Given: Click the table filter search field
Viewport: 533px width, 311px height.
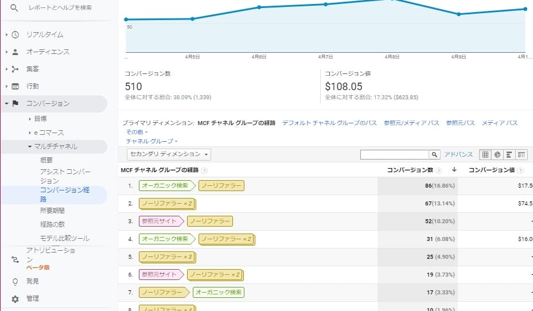Looking at the screenshot, I should click(395, 154).
